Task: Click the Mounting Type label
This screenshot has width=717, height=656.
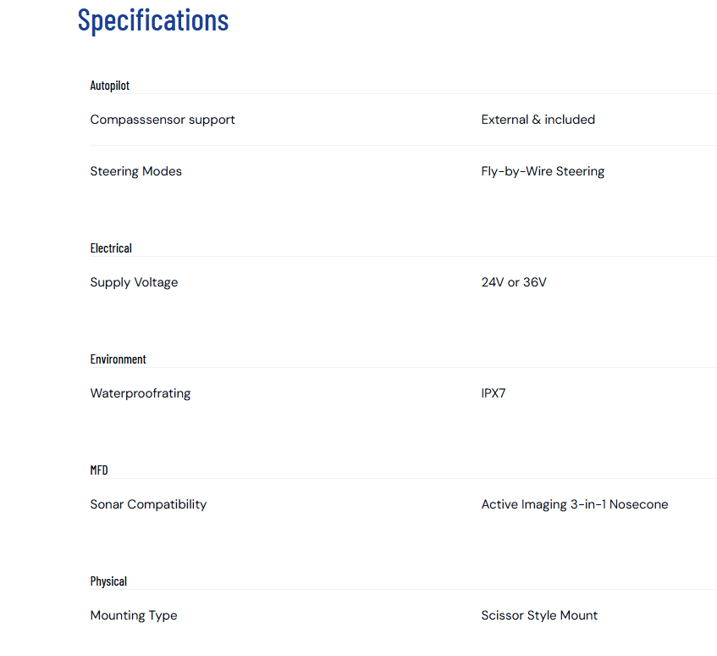Action: [134, 615]
